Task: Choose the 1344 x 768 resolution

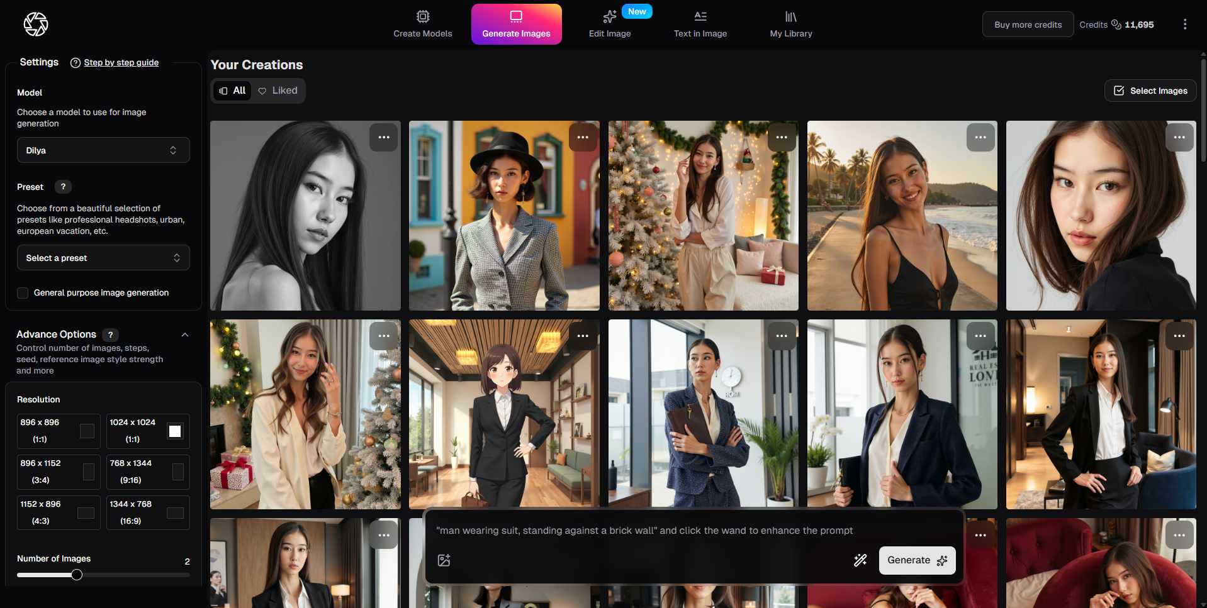Action: coord(148,512)
